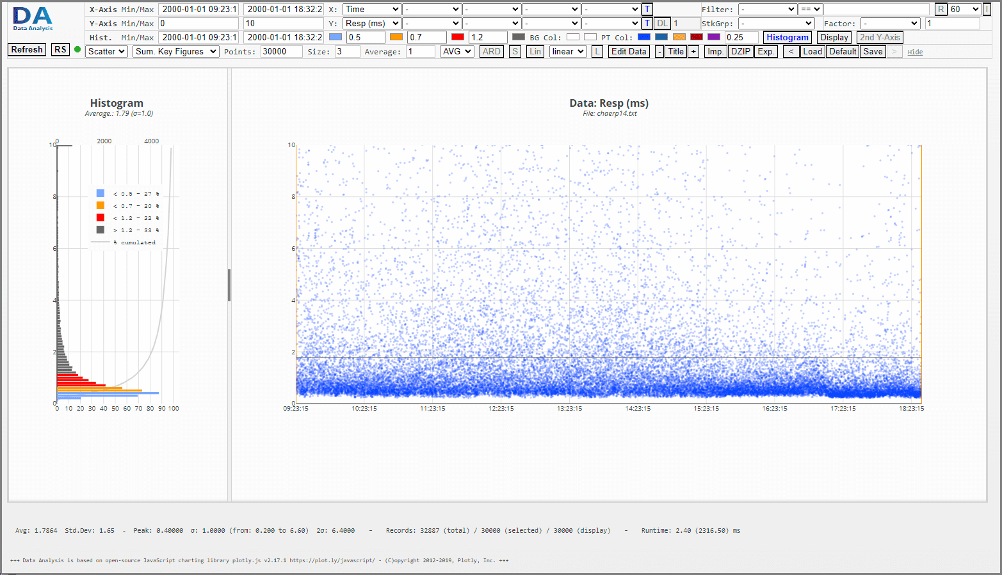Viewport: 1002px width, 575px height.
Task: Click the Points input field showing 30000
Action: click(282, 51)
